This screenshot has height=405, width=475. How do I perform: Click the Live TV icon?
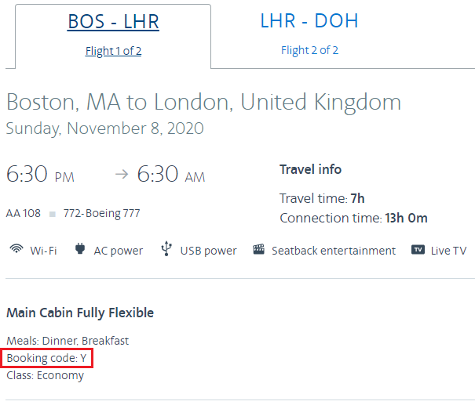pyautogui.click(x=418, y=250)
